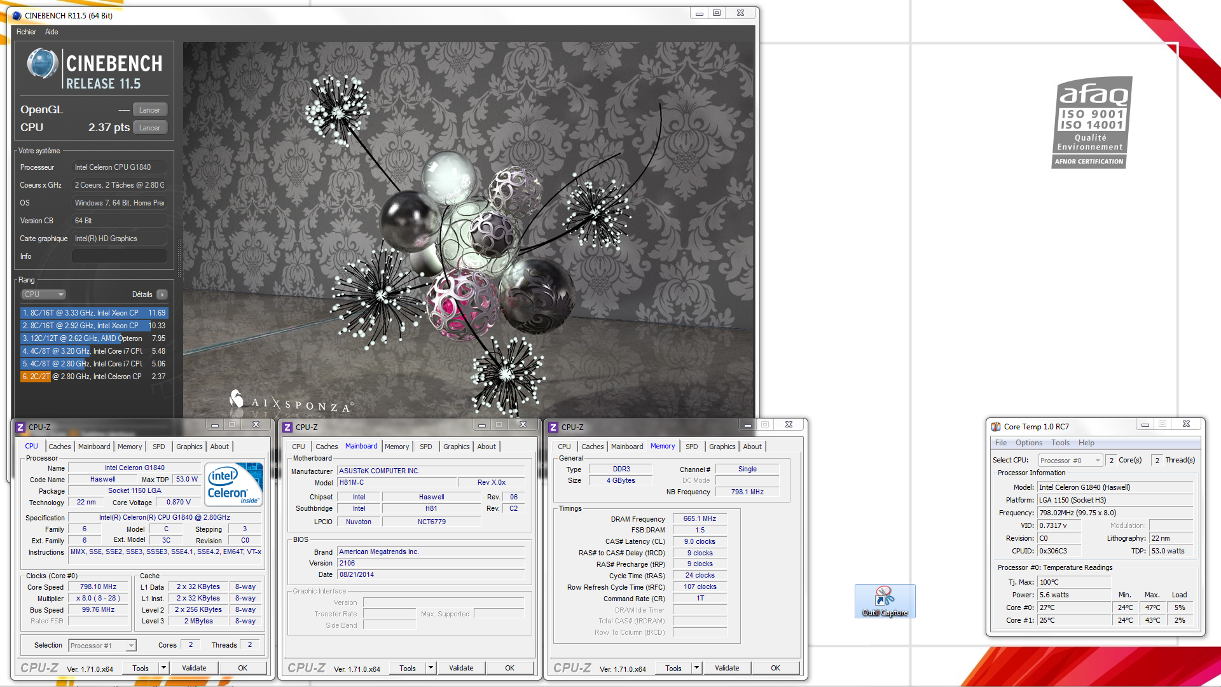
Task: Minimize the Cinebench window
Action: pyautogui.click(x=699, y=13)
